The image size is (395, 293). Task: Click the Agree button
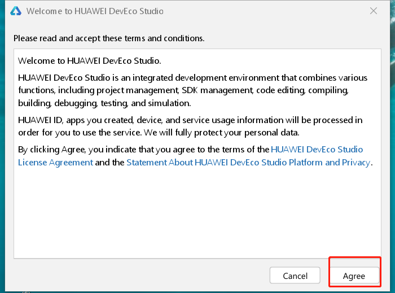coord(354,276)
